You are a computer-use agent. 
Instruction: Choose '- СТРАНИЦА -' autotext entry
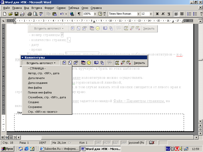(47, 68)
